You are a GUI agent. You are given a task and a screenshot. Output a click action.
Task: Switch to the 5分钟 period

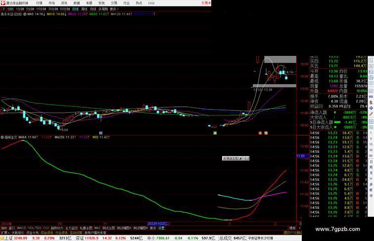pyautogui.click(x=30, y=9)
